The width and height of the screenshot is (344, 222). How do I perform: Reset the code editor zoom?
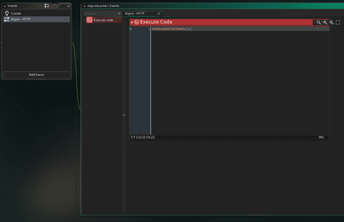pyautogui.click(x=325, y=23)
